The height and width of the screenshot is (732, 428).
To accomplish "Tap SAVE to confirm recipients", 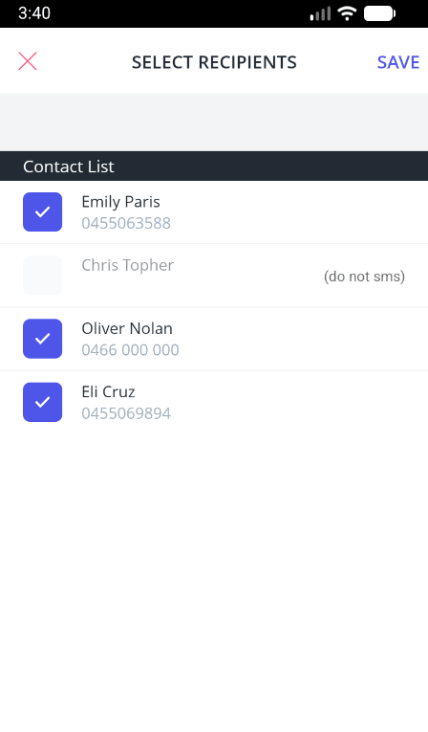I will pos(398,62).
